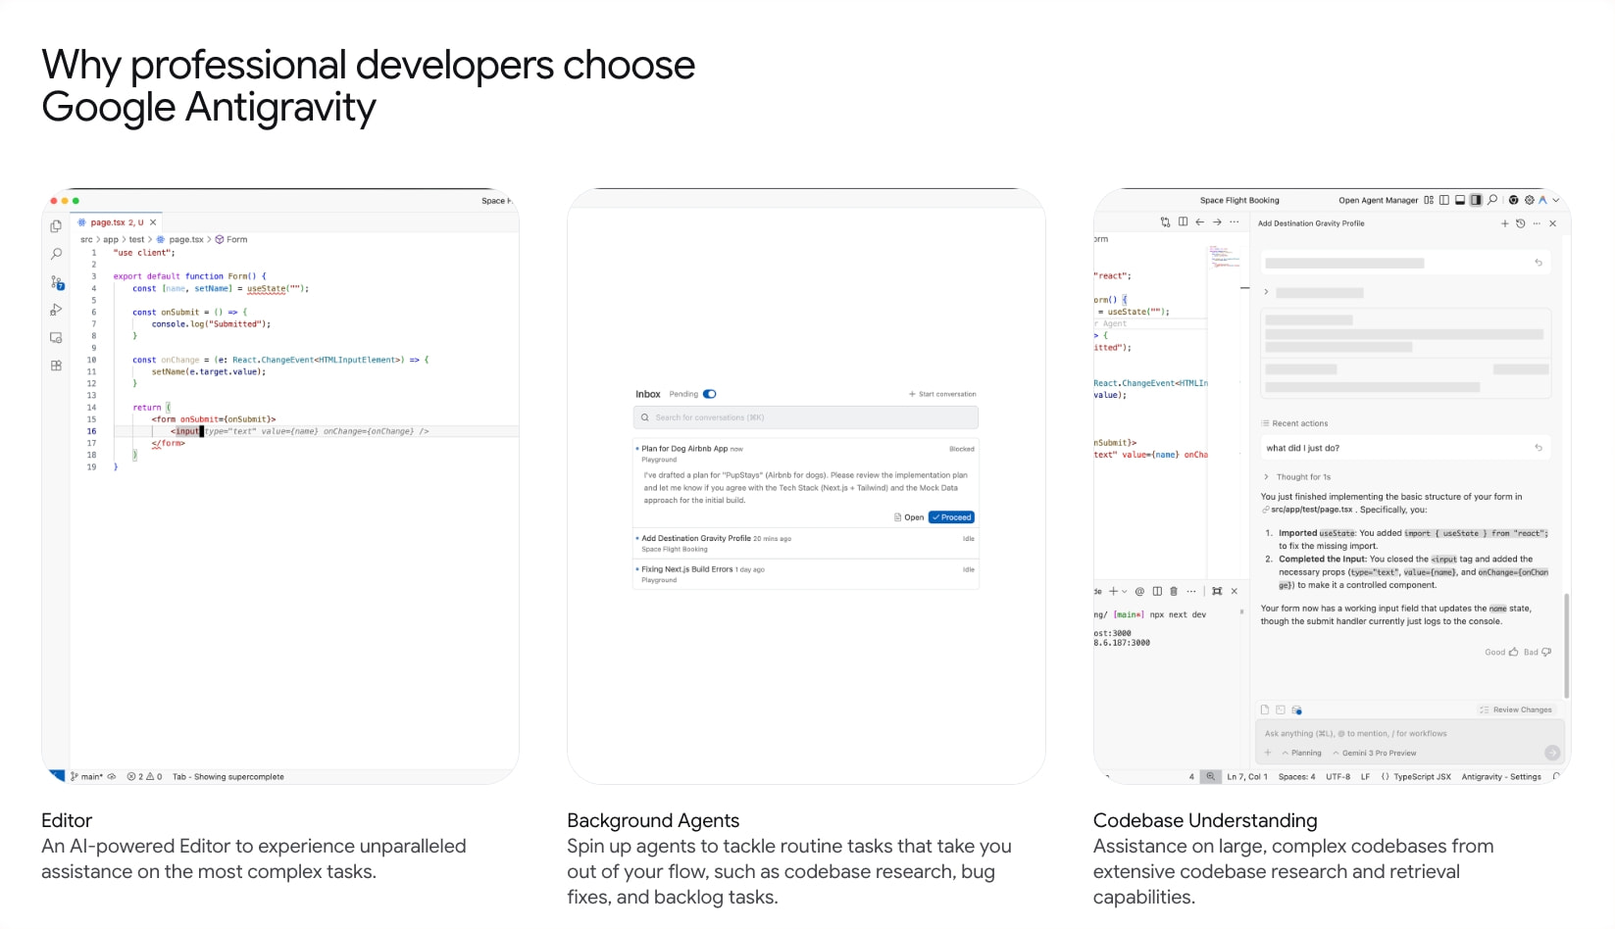Open the Planning mode dropdown

coord(1301,753)
